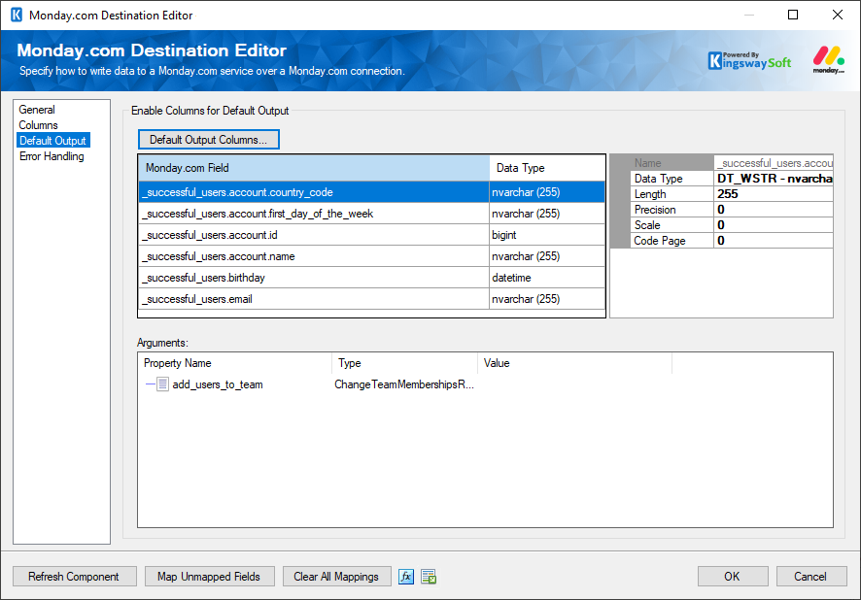Click the monday.com logo
This screenshot has height=600, width=861.
[x=829, y=60]
